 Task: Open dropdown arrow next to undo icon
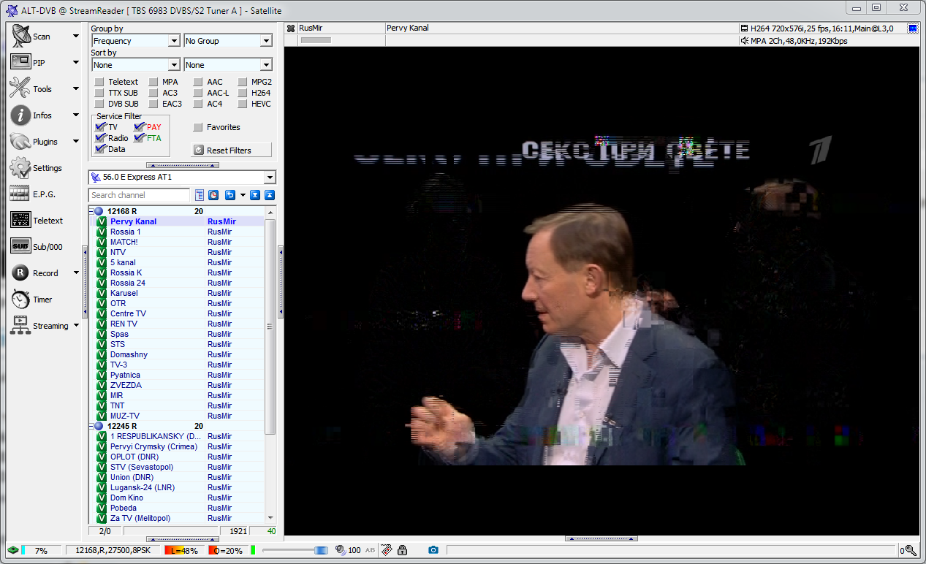click(x=243, y=195)
